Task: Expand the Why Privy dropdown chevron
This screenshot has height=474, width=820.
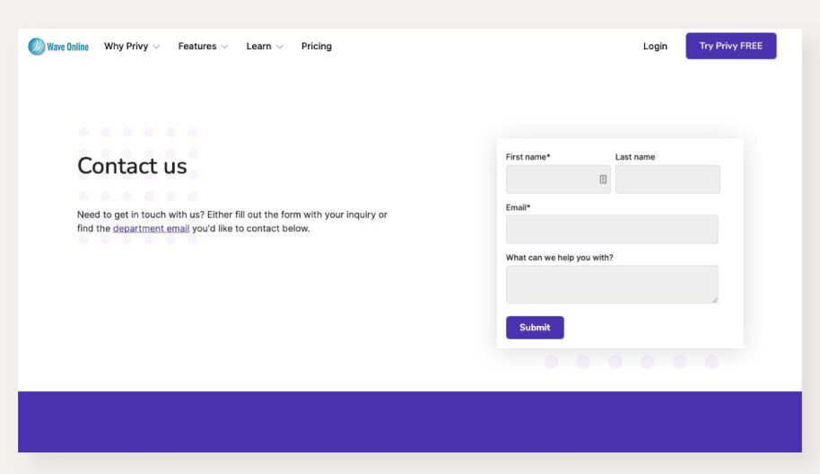Action: [157, 47]
